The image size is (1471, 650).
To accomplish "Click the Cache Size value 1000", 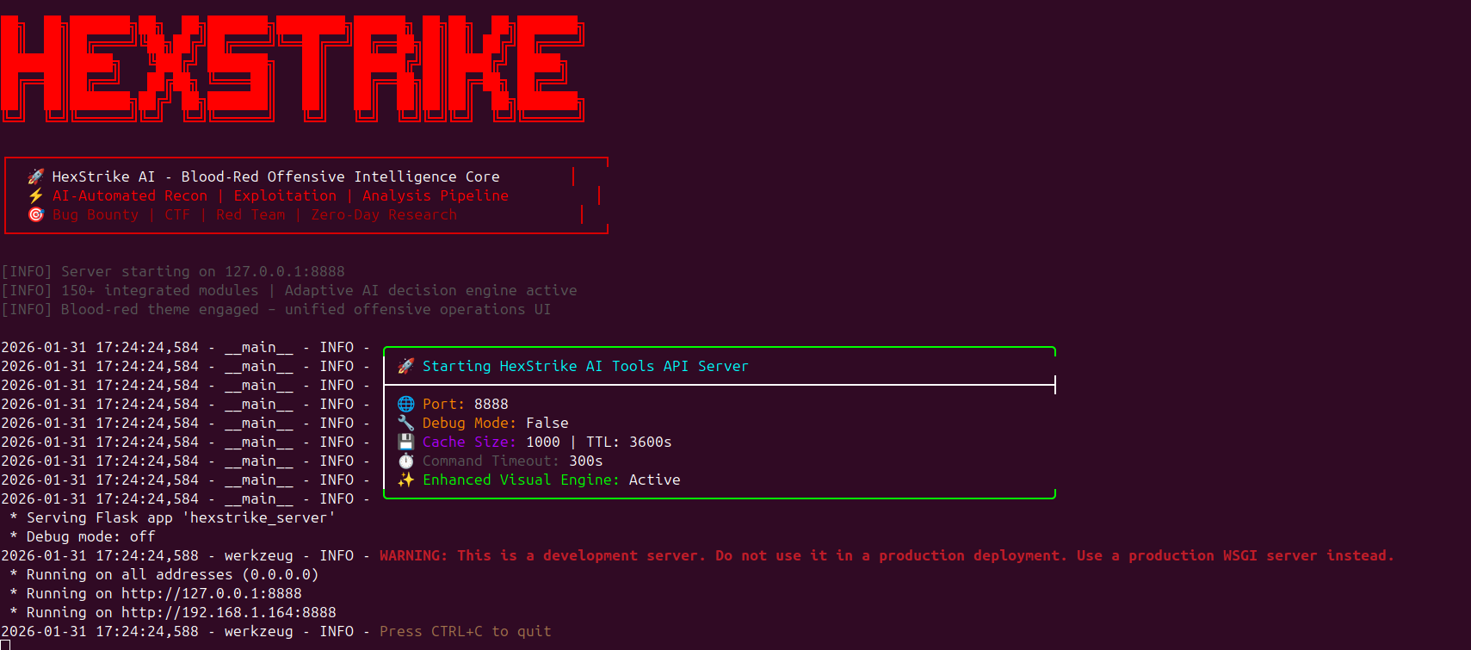I will click(543, 442).
